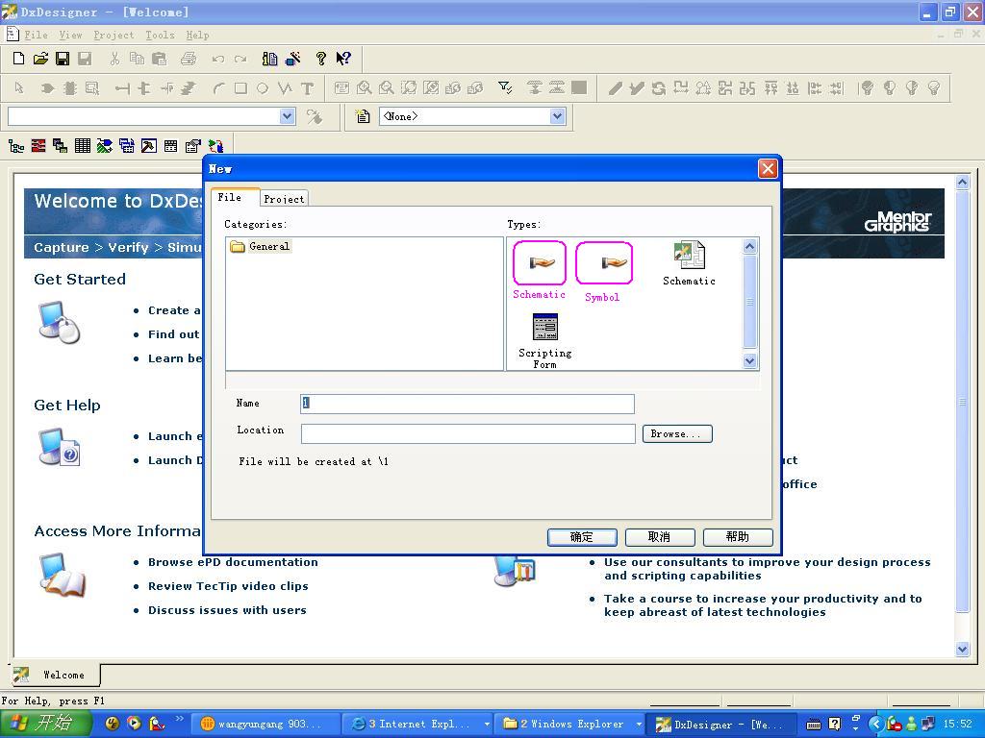Open the Tools menu

(x=161, y=36)
